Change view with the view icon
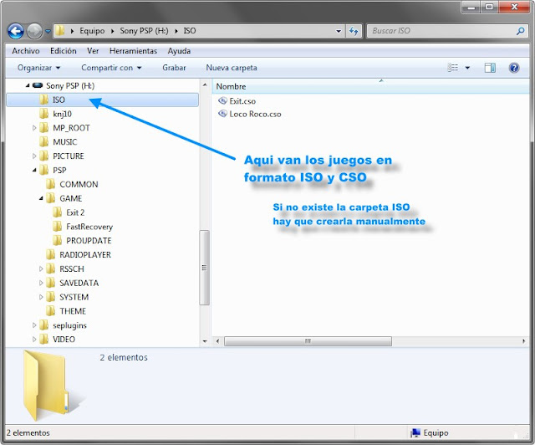The width and height of the screenshot is (535, 445). pyautogui.click(x=453, y=68)
